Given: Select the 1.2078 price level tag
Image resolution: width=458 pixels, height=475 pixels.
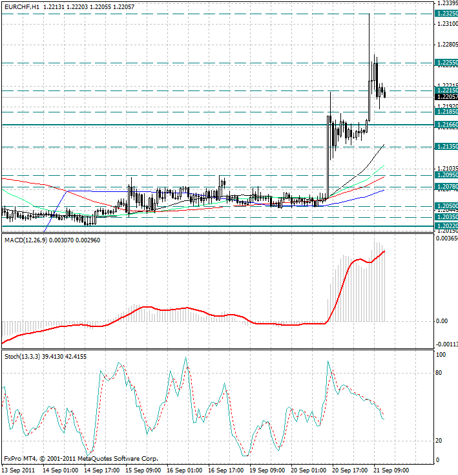Looking at the screenshot, I should pyautogui.click(x=447, y=187).
